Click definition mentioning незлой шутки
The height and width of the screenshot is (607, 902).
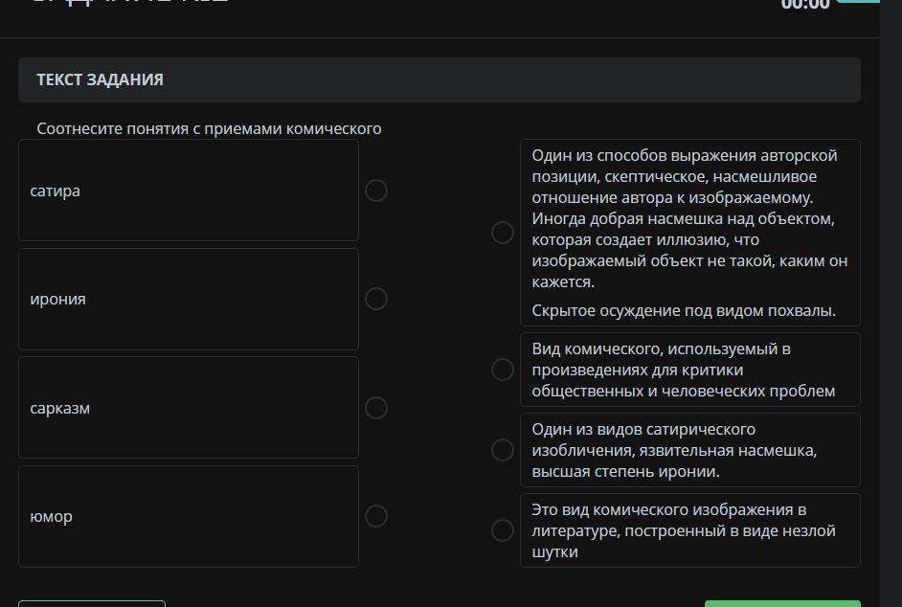click(x=689, y=530)
